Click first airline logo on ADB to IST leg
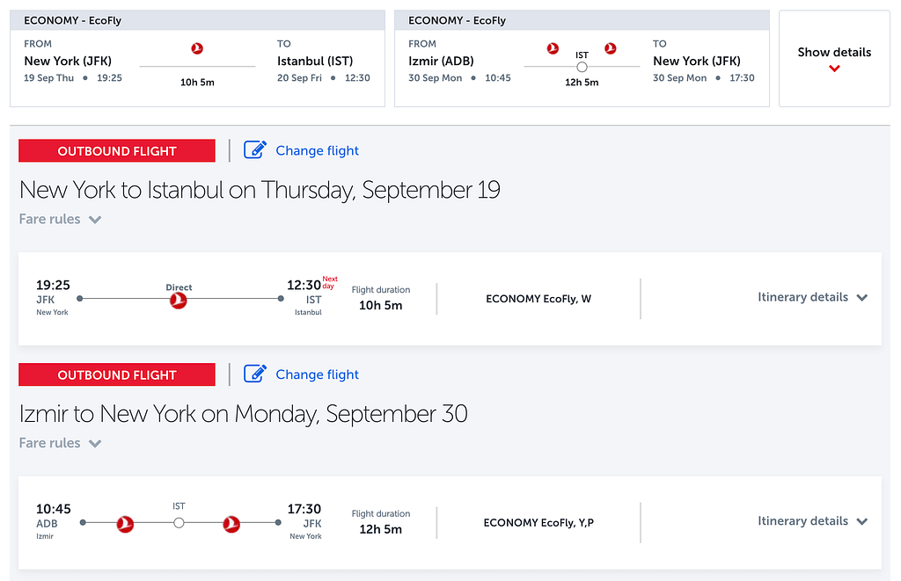 click(x=125, y=524)
